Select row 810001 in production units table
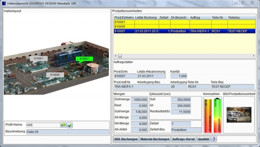The image size is (260, 147). pyautogui.click(x=184, y=22)
